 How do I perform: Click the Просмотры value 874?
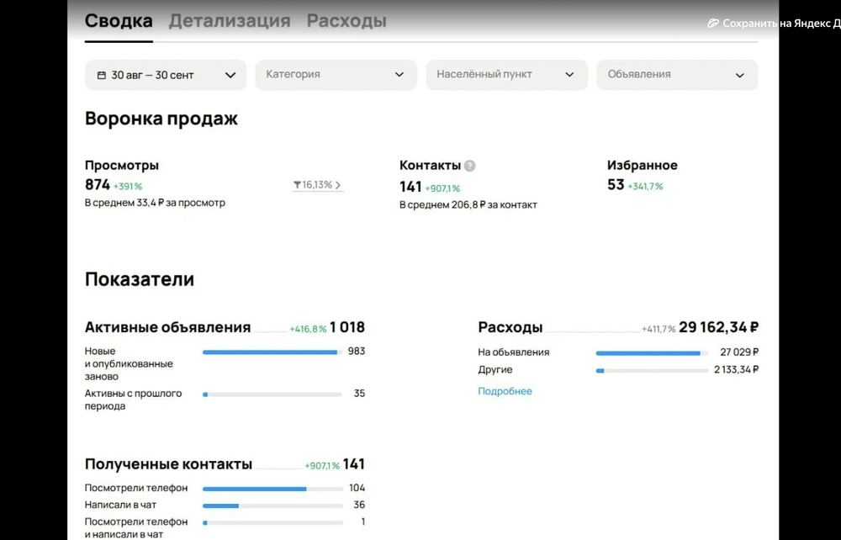(97, 184)
